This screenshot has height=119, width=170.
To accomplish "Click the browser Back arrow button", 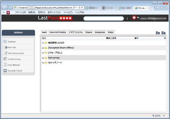I will (5, 8).
